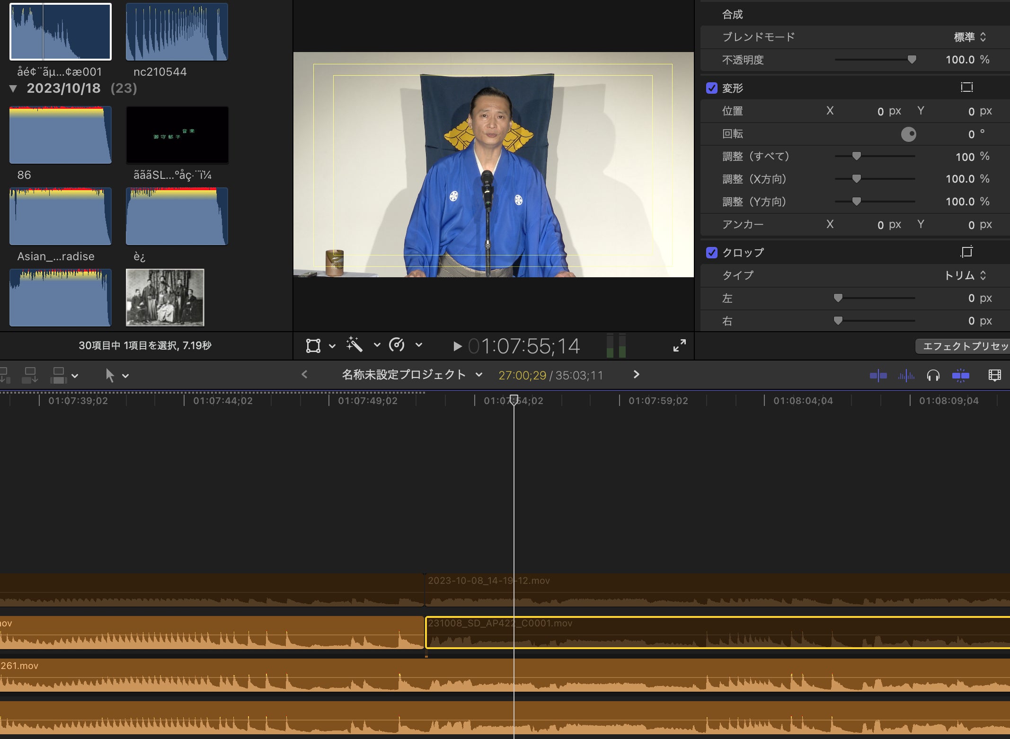The width and height of the screenshot is (1010, 739).
Task: Disable the クロップ (Crop) checkbox
Action: (x=711, y=253)
